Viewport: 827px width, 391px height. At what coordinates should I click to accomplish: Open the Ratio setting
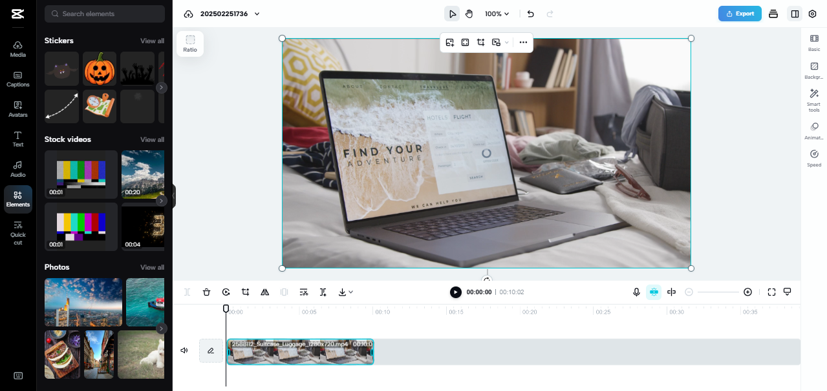[x=190, y=44]
